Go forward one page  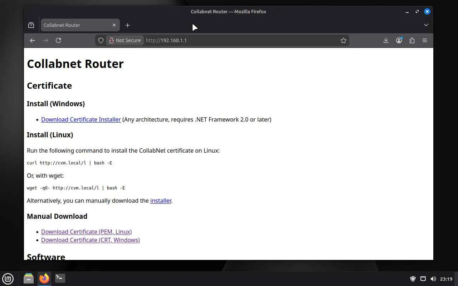(x=45, y=40)
